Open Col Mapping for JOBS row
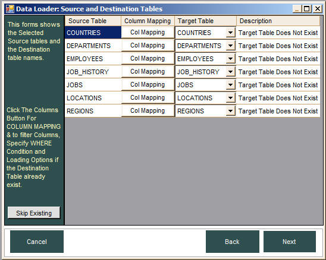The image size is (326, 260). point(148,85)
